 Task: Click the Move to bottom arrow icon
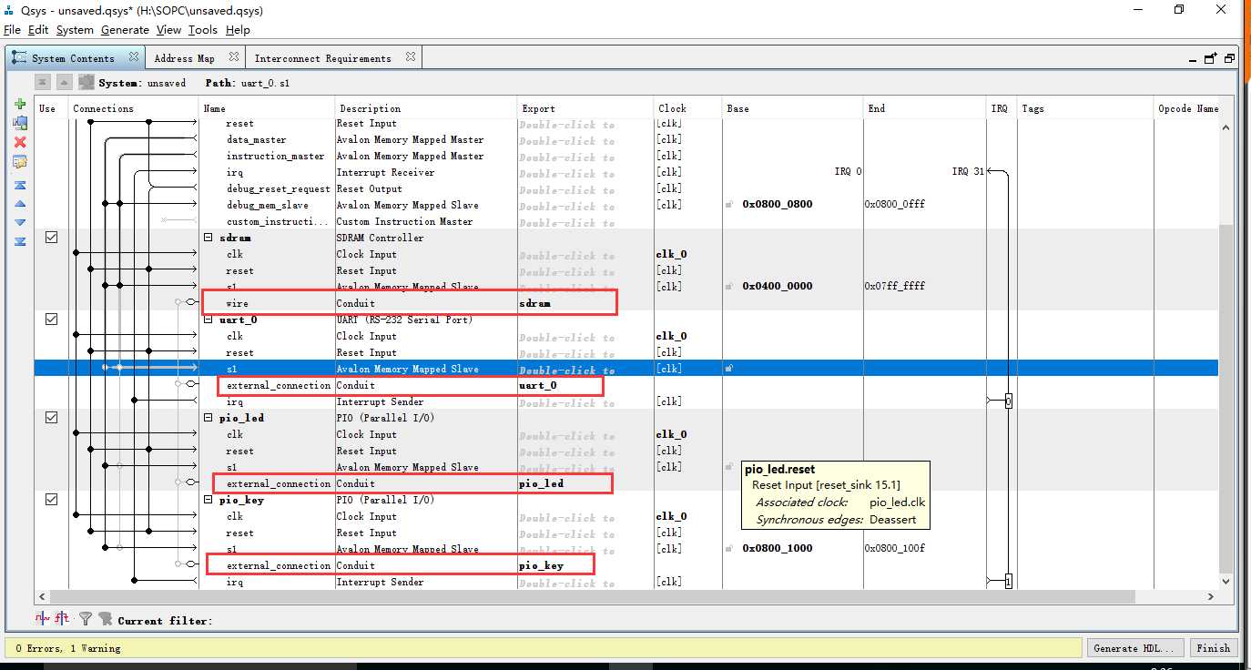tap(20, 241)
